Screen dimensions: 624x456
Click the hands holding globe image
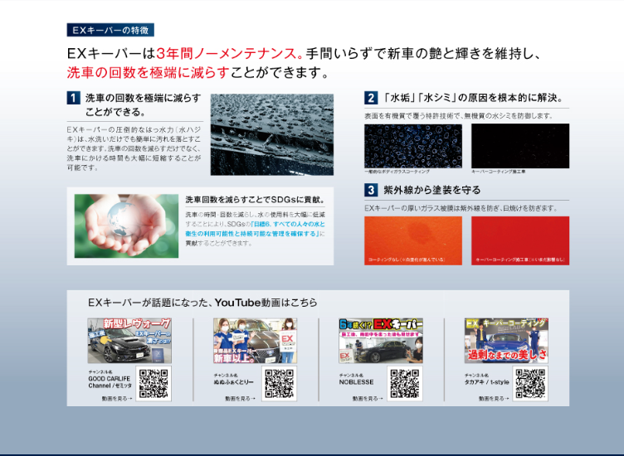click(125, 226)
